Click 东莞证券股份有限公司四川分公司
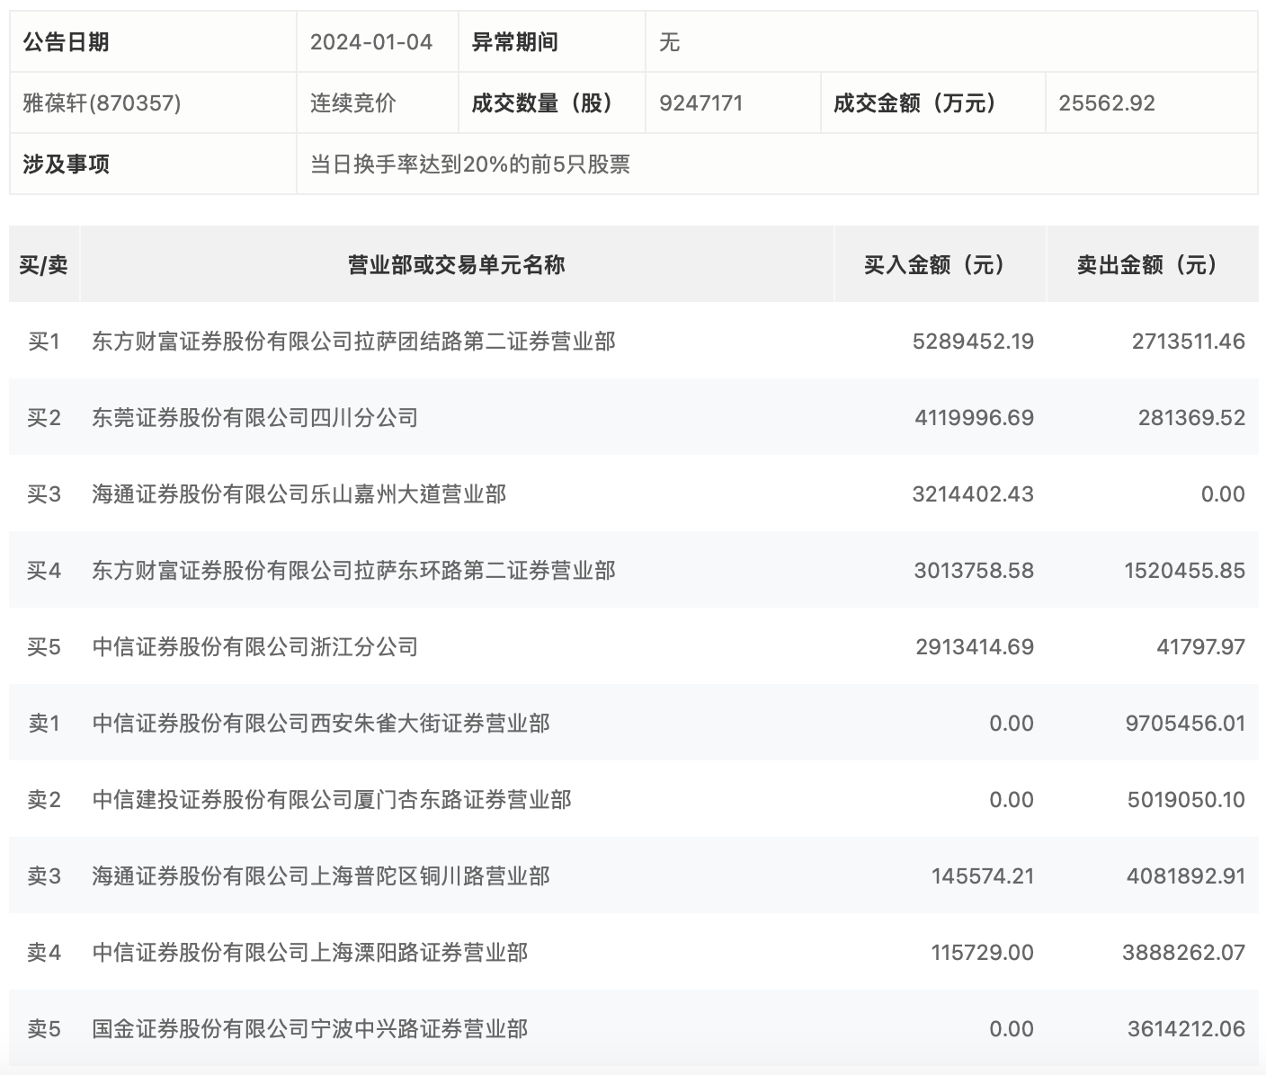Viewport: 1266px width, 1075px height. tap(255, 418)
